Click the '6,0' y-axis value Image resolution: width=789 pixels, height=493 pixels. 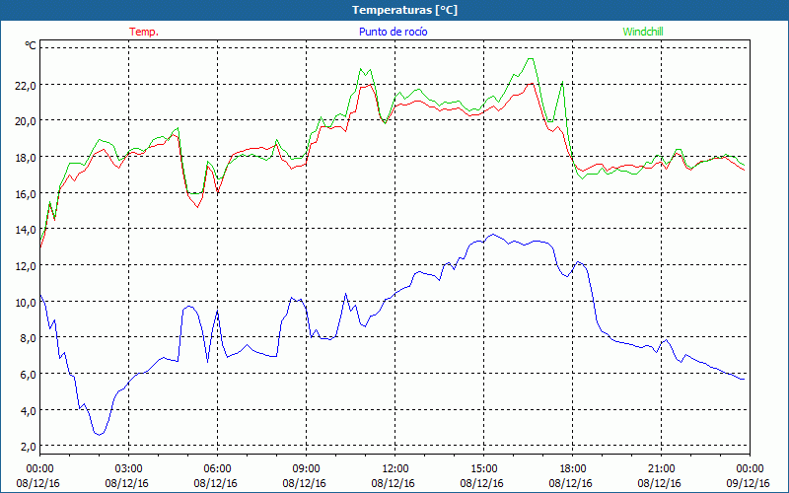click(28, 375)
